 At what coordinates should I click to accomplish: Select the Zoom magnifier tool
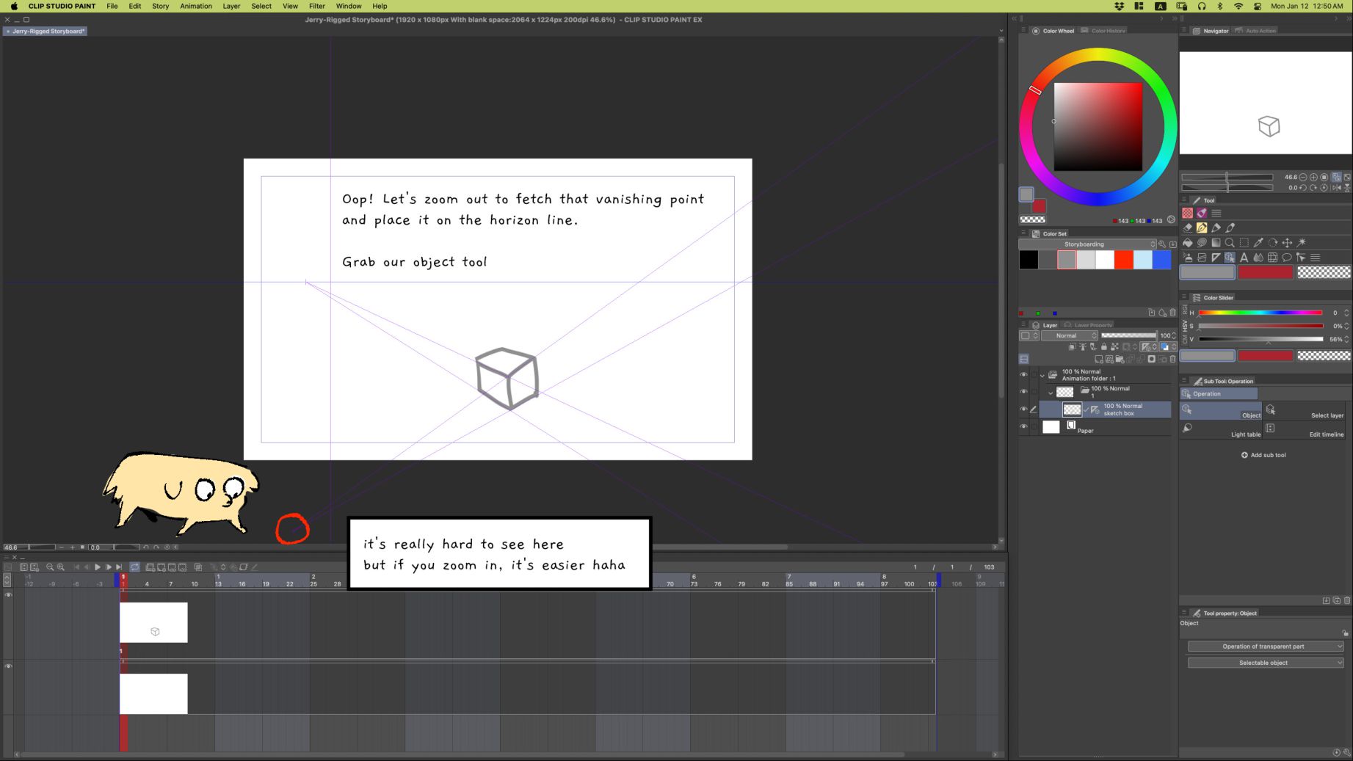click(x=1230, y=243)
